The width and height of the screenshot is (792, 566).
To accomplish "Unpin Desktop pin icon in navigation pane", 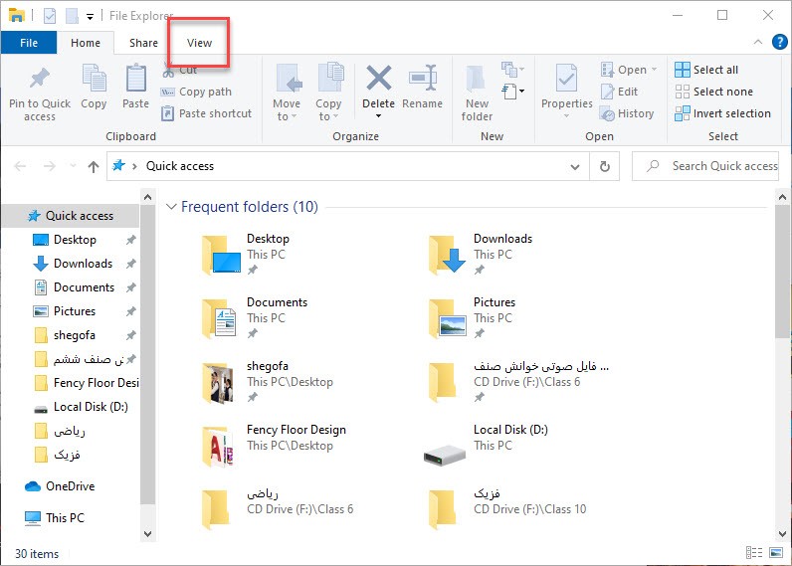I will [x=130, y=240].
